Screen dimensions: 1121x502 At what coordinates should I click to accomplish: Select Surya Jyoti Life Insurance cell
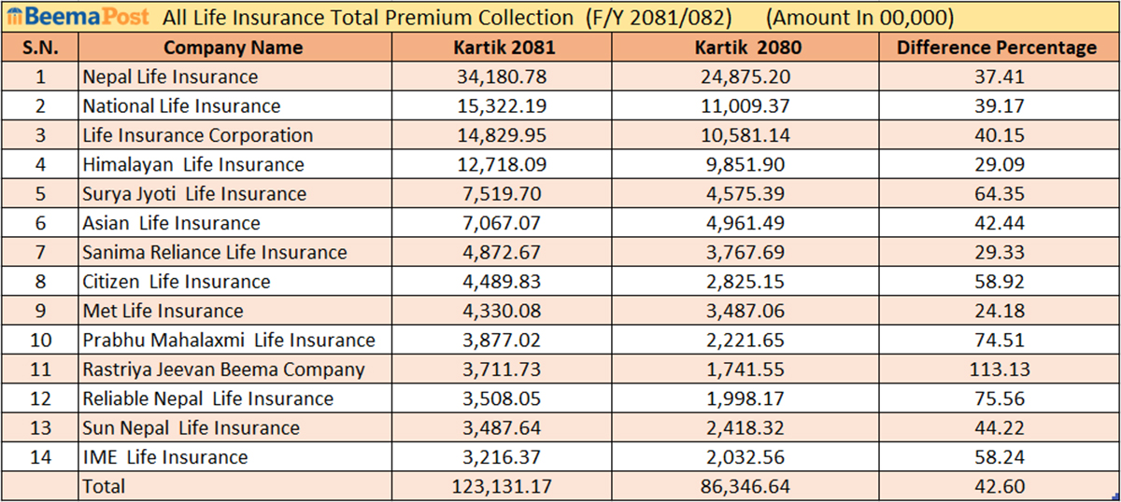(x=194, y=194)
